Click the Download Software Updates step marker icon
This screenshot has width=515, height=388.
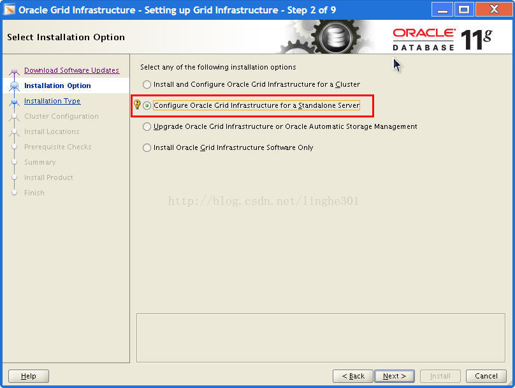(x=14, y=71)
